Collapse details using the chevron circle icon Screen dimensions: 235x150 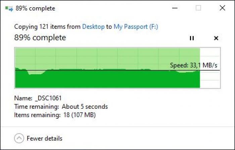pyautogui.click(x=19, y=138)
